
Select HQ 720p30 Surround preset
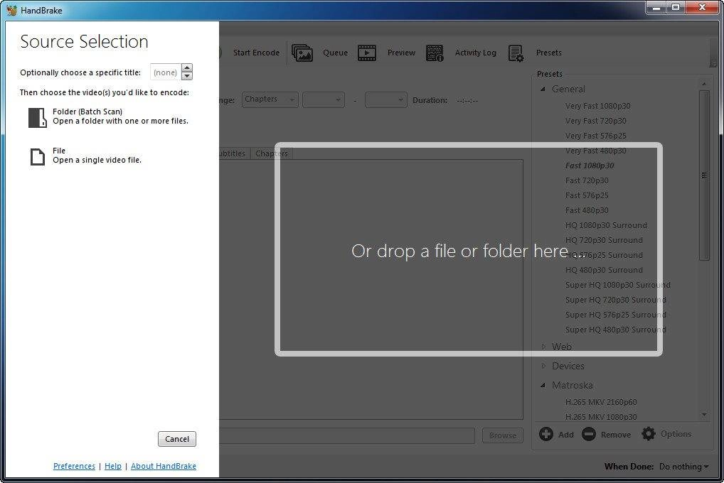pyautogui.click(x=604, y=240)
